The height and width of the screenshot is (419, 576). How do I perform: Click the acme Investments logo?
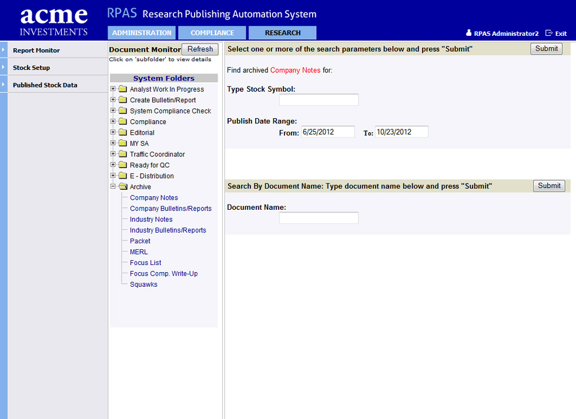click(x=53, y=21)
